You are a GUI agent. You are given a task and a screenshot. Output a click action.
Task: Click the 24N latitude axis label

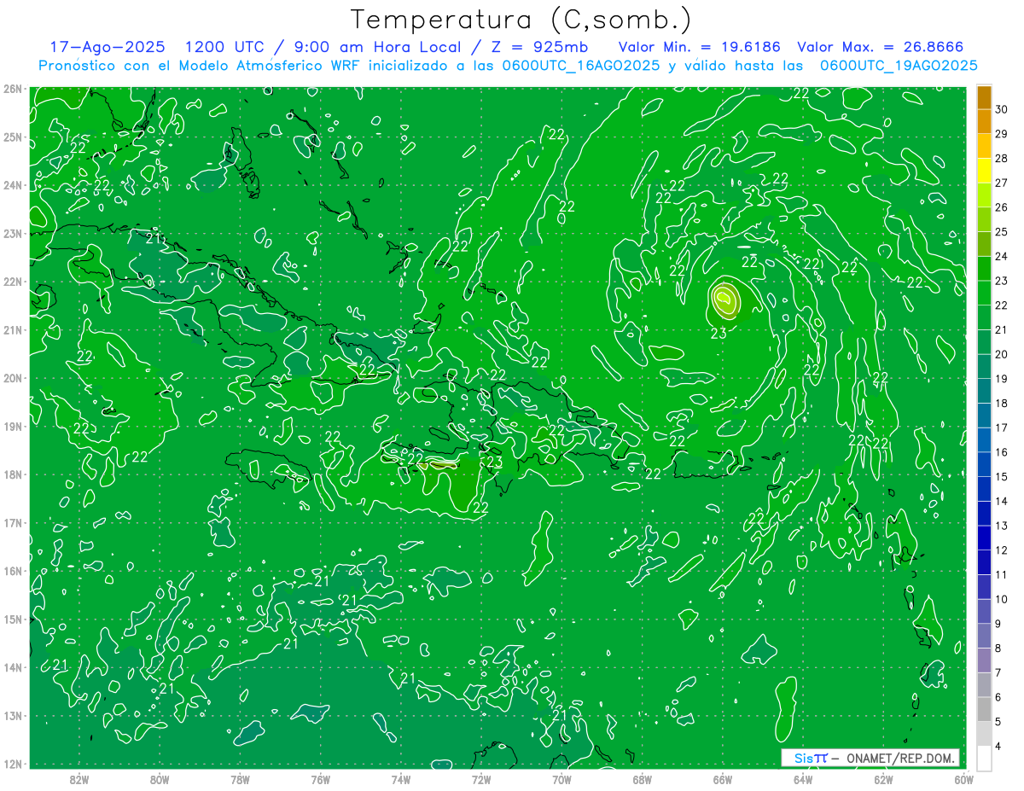tap(12, 185)
